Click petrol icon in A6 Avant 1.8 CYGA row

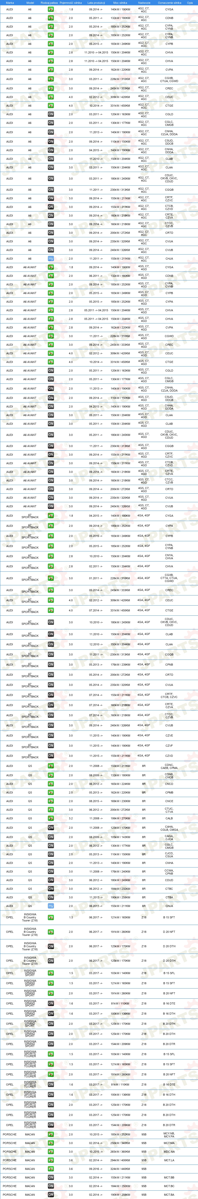coord(51,267)
